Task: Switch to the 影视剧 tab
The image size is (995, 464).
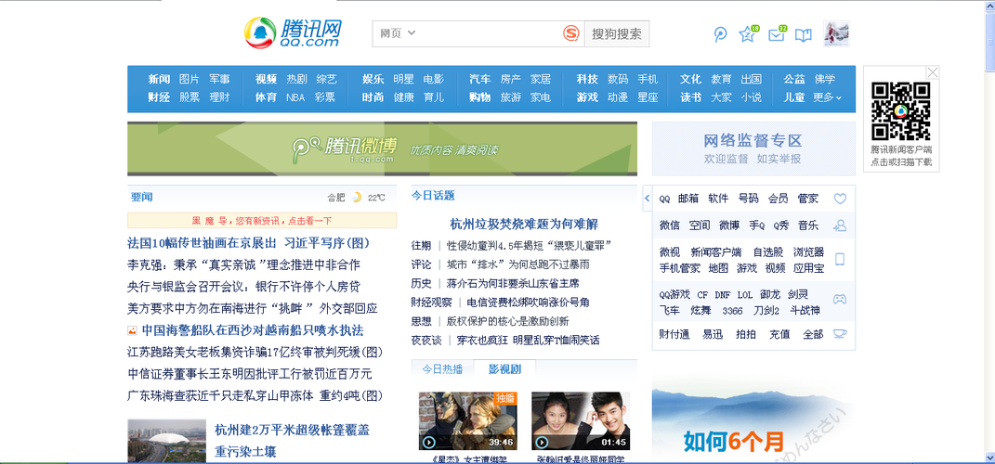Action: click(504, 368)
